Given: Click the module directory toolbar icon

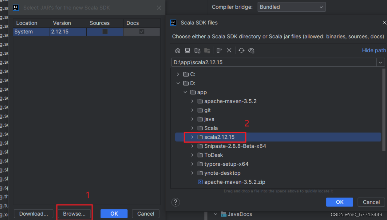Looking at the screenshot, I should 207,50.
